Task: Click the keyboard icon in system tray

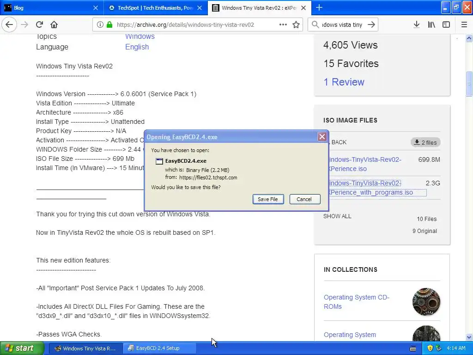Action: [x=413, y=349]
